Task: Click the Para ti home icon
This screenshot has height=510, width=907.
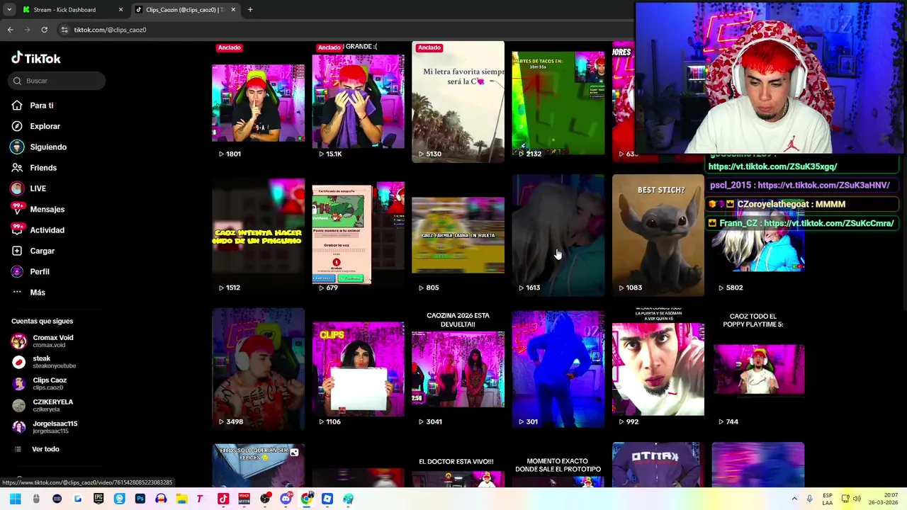Action: [x=17, y=106]
